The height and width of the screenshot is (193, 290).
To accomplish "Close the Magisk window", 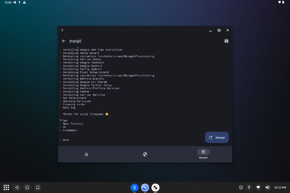I will coord(228,30).
